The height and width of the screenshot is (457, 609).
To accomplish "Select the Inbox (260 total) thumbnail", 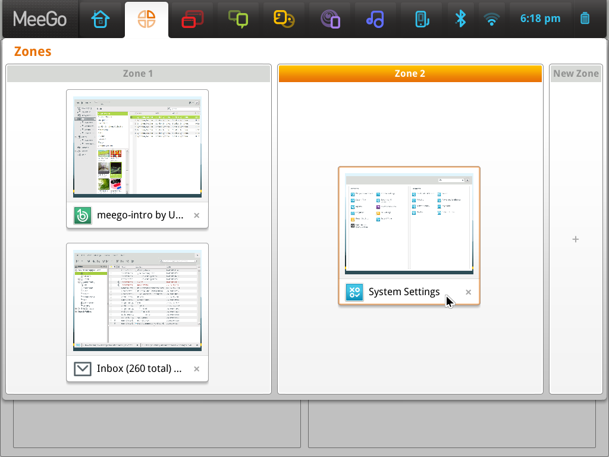I will click(x=137, y=299).
